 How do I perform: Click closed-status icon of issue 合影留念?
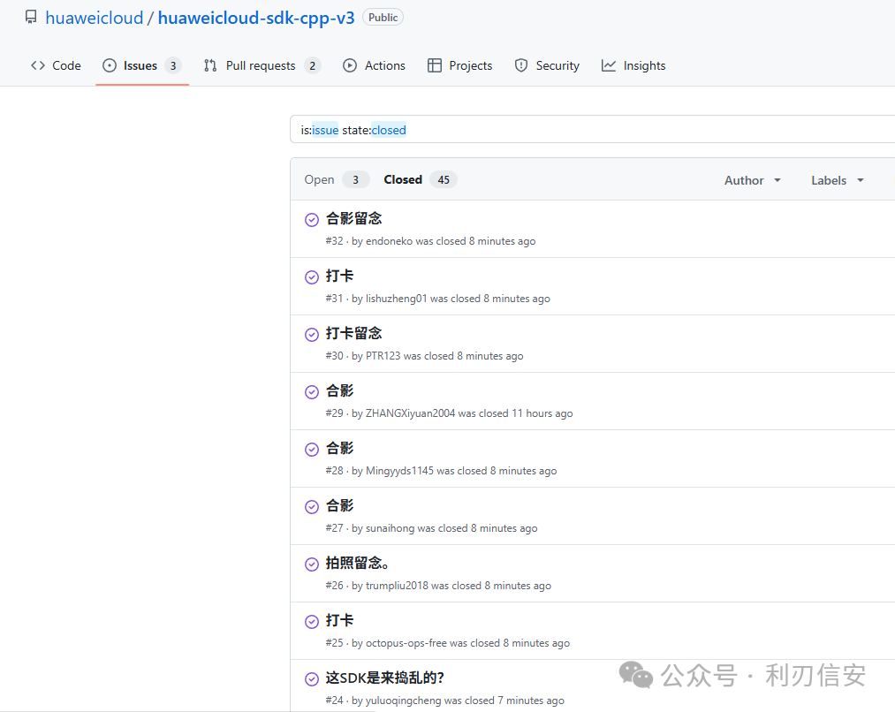click(x=312, y=220)
